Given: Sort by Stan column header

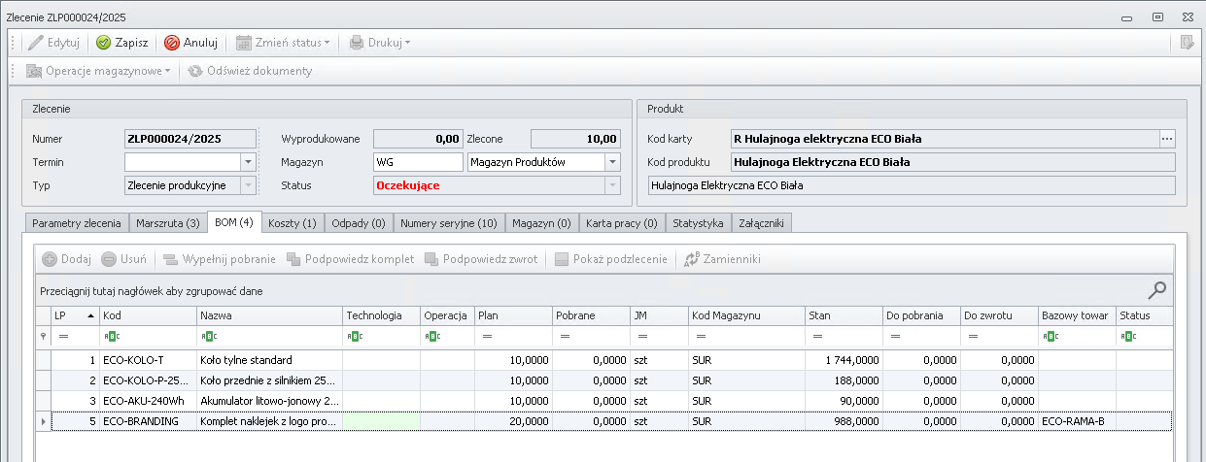Looking at the screenshot, I should 844,315.
